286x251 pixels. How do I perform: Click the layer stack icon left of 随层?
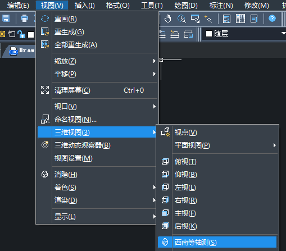(162, 34)
